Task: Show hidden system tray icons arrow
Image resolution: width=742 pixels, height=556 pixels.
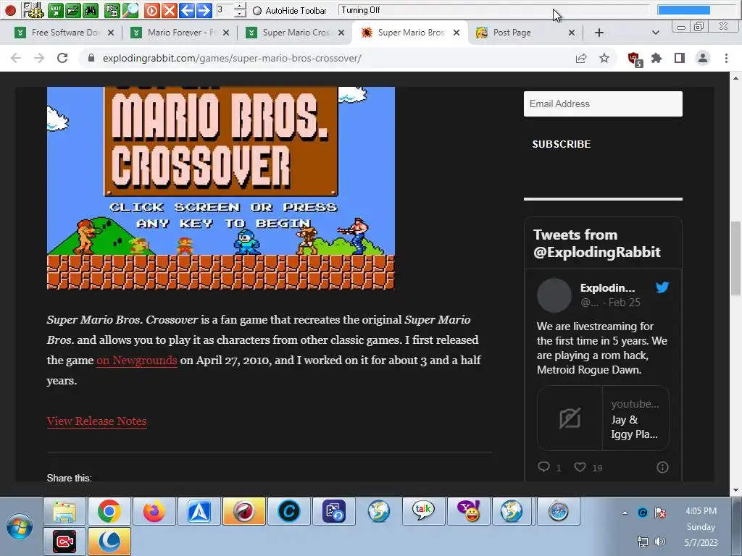Action: coord(625,513)
